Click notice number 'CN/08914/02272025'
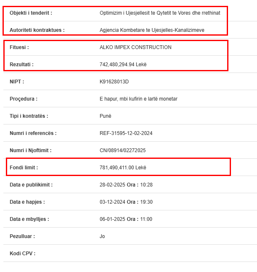Screen dimensions: 257x272 point(123,150)
